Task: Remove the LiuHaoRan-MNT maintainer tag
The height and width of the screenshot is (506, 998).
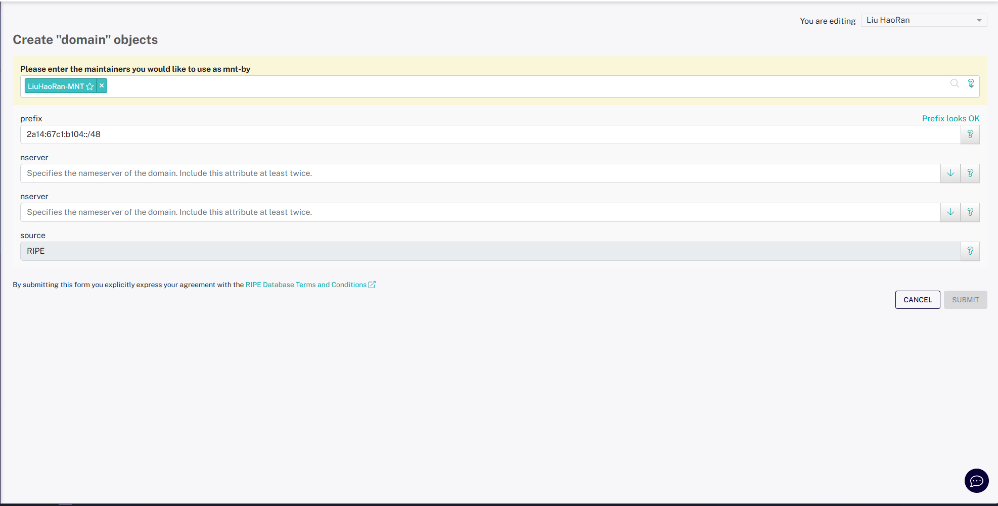Action: [x=102, y=86]
